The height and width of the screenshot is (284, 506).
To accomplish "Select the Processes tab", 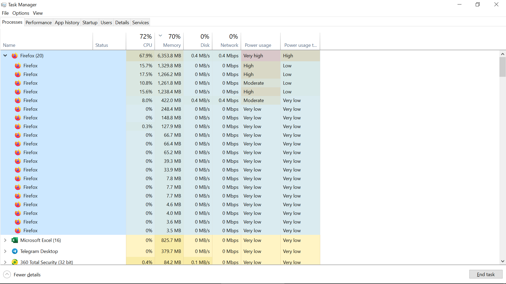I will [x=12, y=22].
